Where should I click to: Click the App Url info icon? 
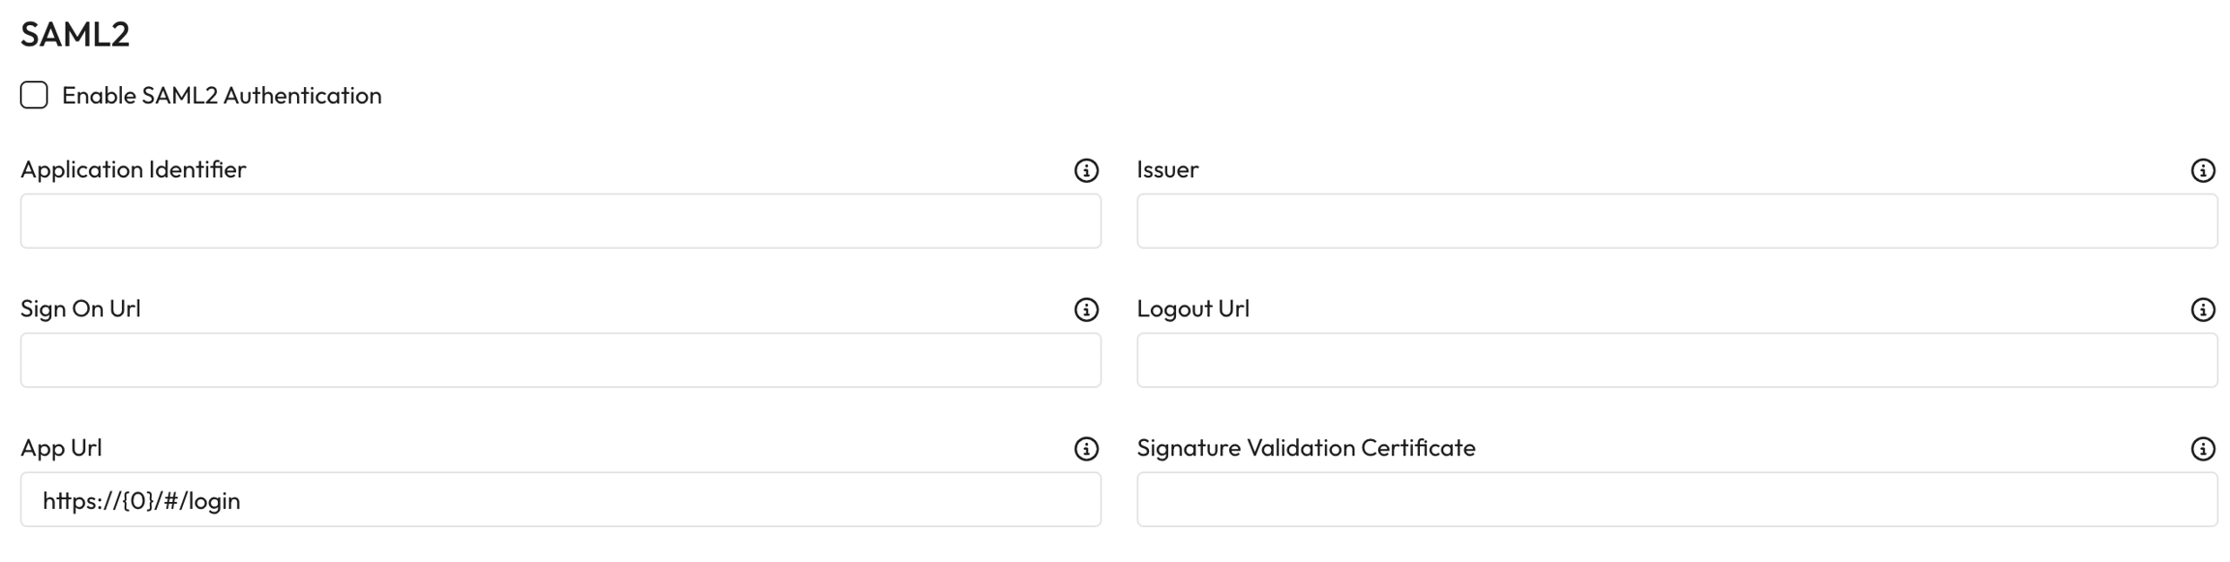(1086, 449)
